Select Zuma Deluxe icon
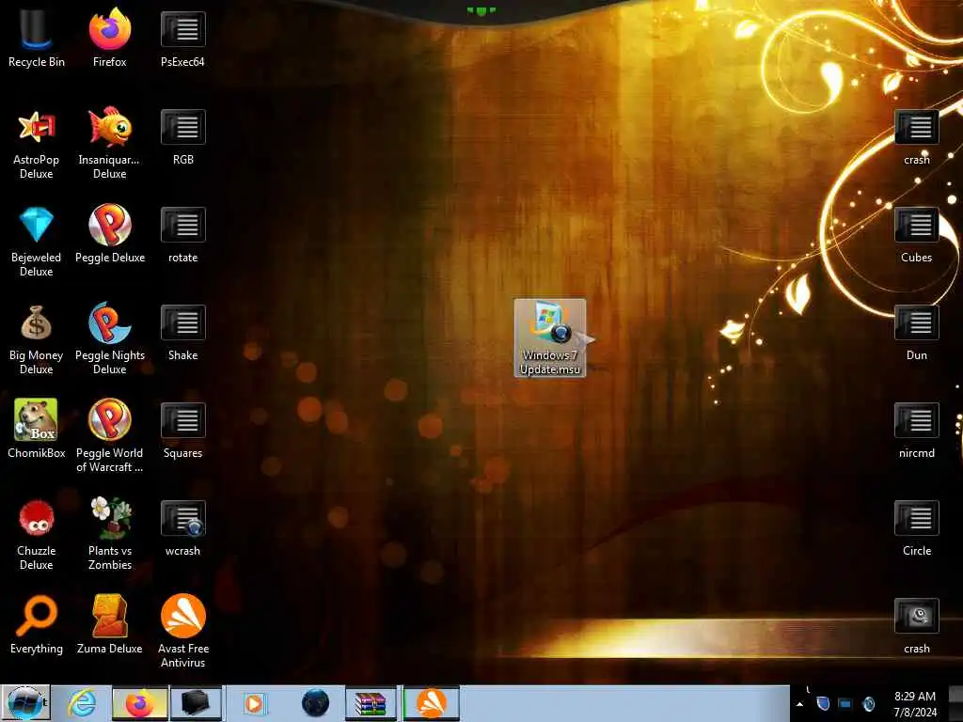Image resolution: width=963 pixels, height=722 pixels. click(109, 624)
